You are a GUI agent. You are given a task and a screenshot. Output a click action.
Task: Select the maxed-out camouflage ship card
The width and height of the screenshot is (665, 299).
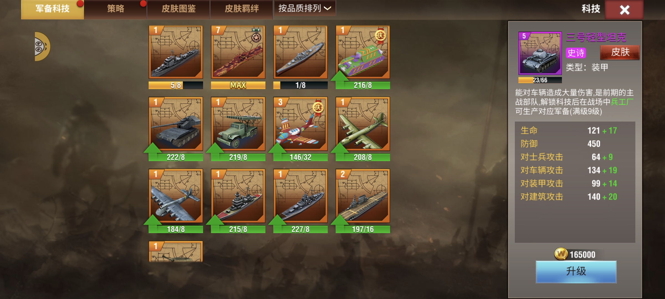click(238, 52)
